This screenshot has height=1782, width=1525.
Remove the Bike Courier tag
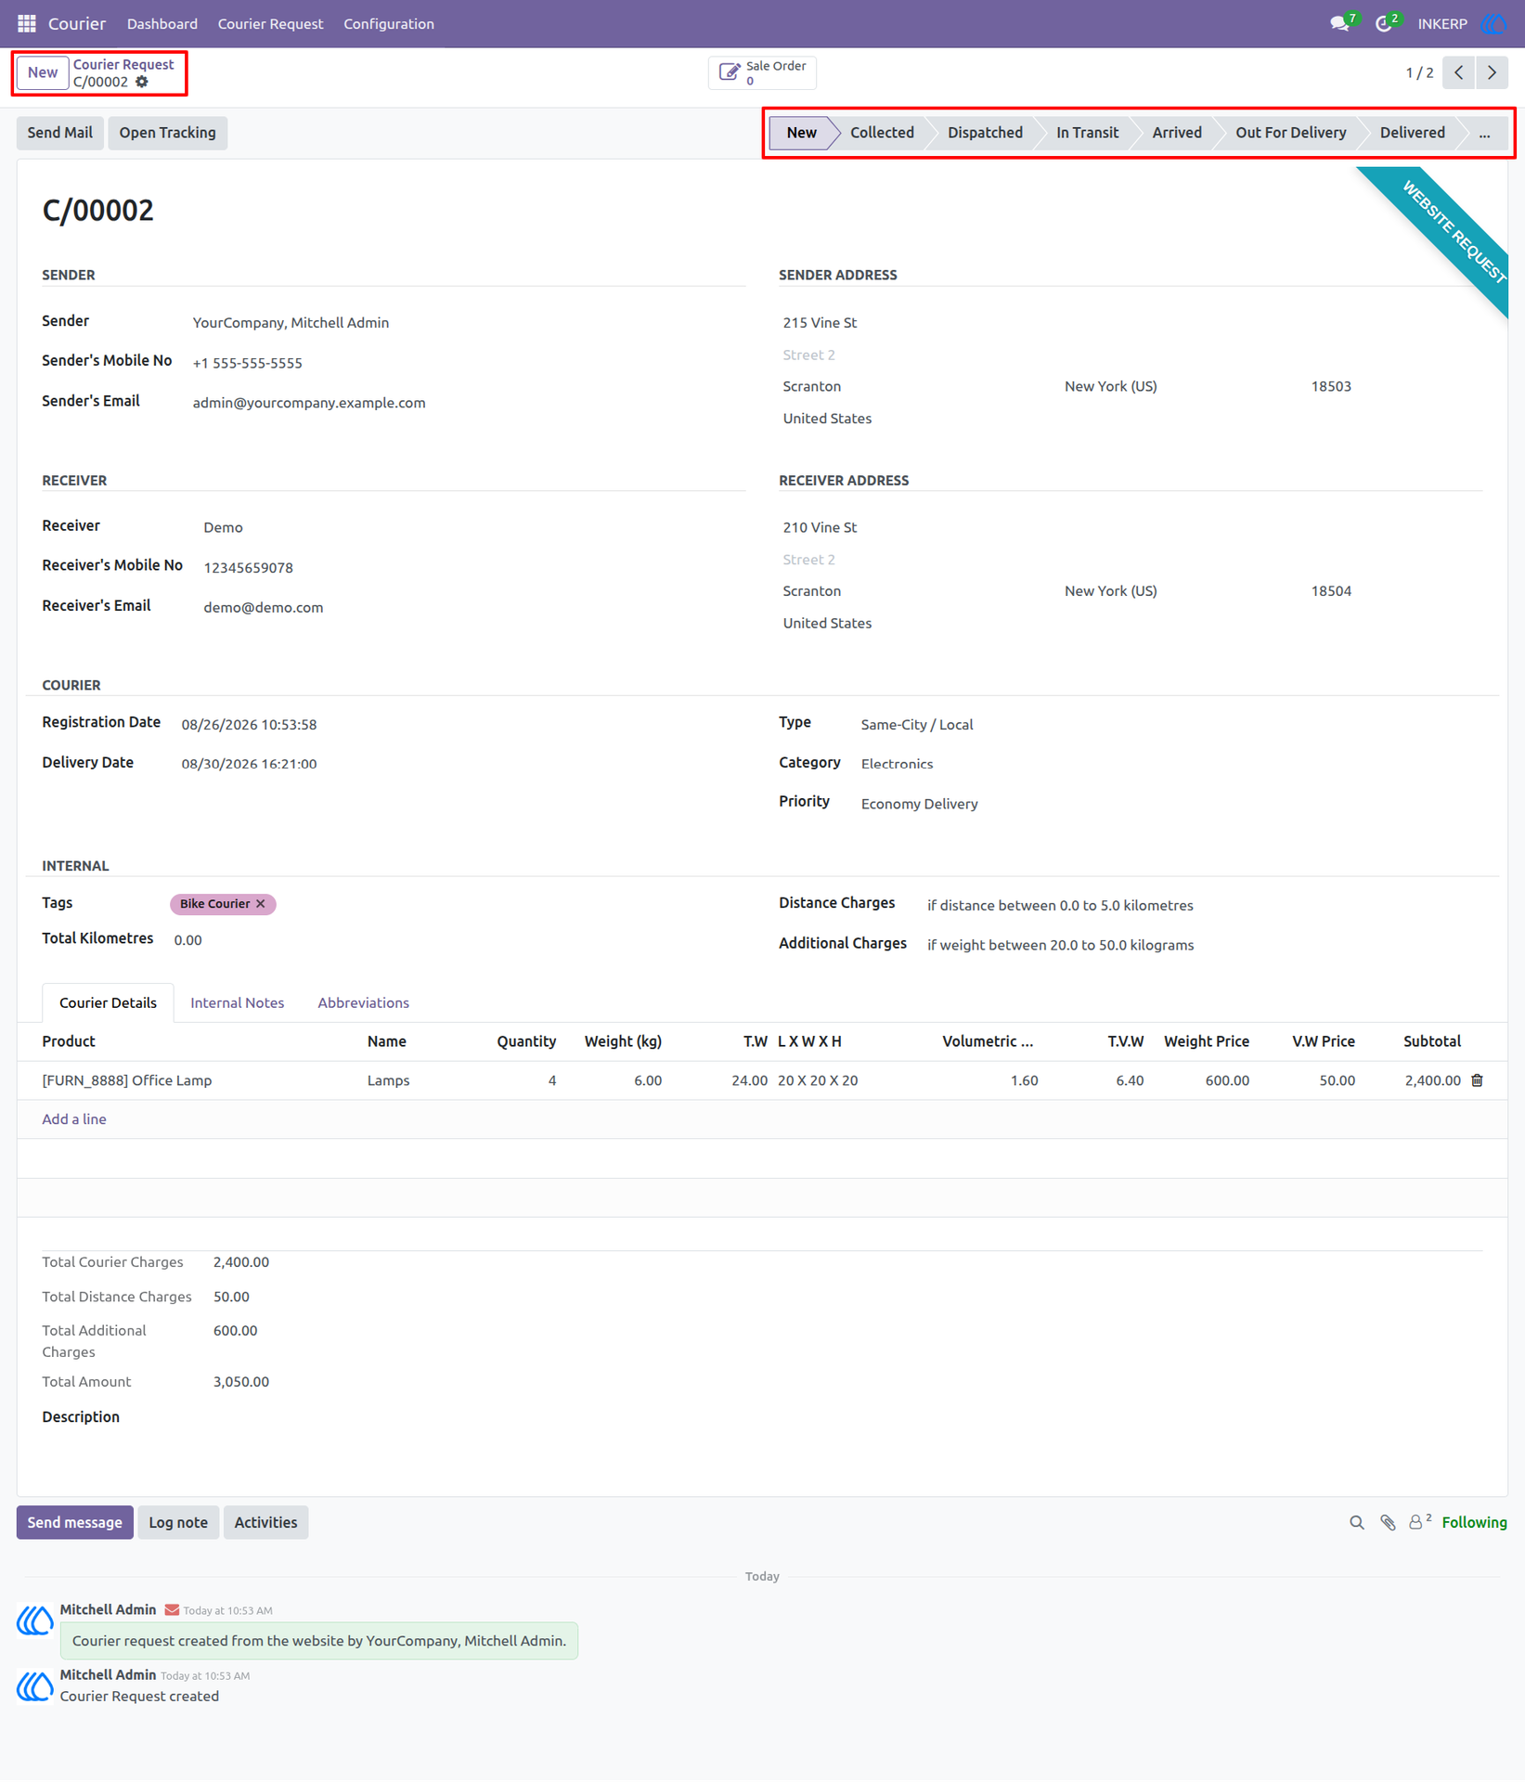click(261, 904)
